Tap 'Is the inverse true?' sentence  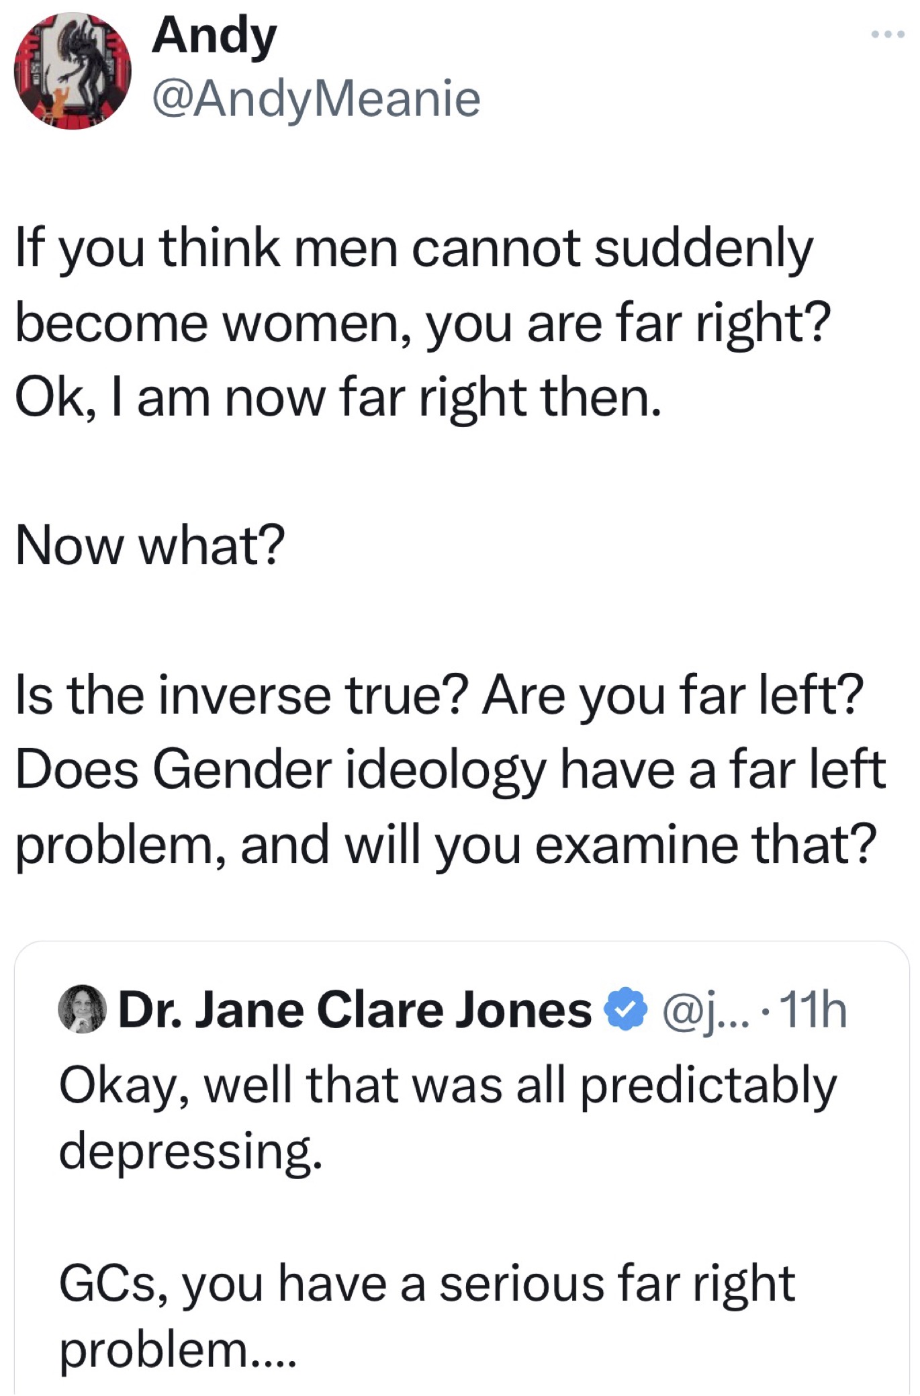tap(241, 695)
